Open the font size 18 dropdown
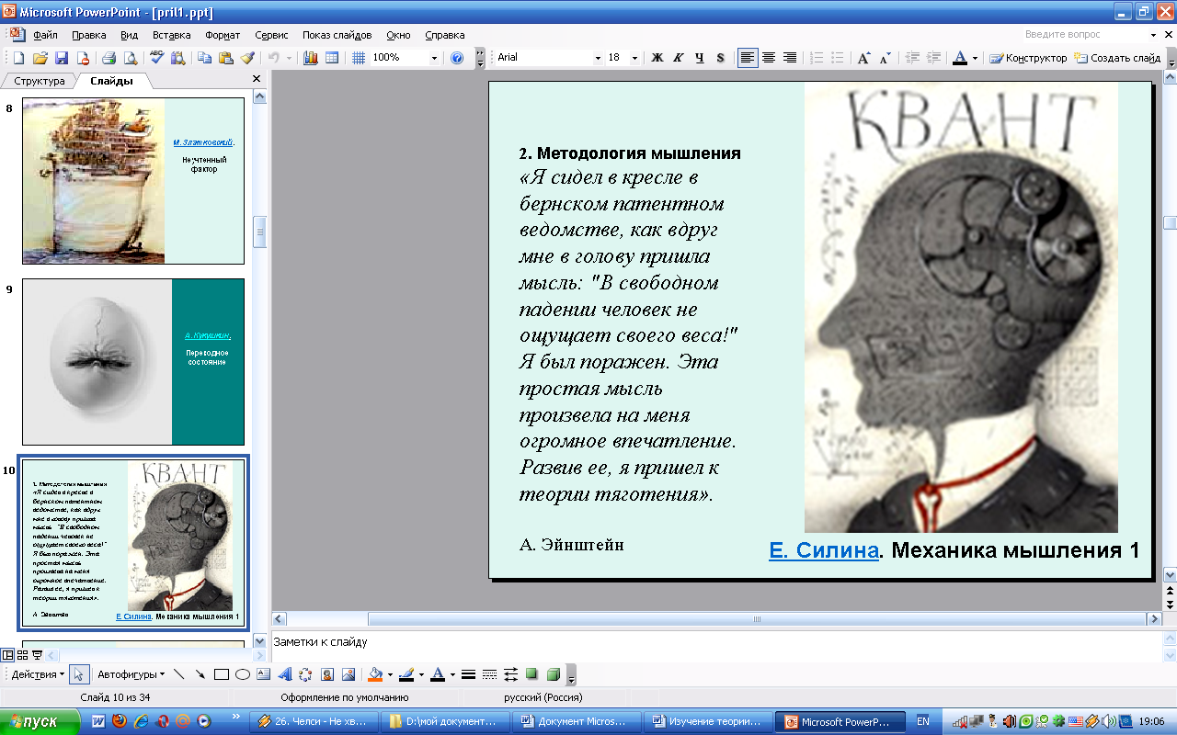The image size is (1177, 735). coord(636,58)
